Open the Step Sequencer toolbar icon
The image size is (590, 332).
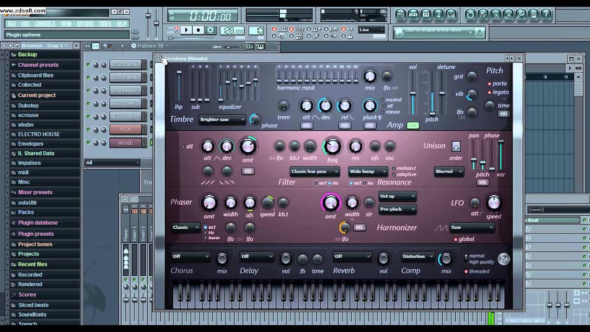413,15
